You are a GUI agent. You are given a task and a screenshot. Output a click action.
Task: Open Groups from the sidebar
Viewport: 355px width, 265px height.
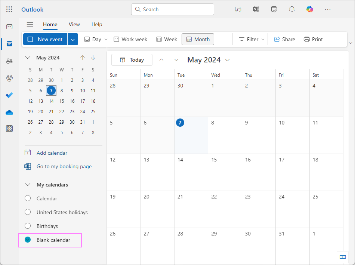pos(9,78)
